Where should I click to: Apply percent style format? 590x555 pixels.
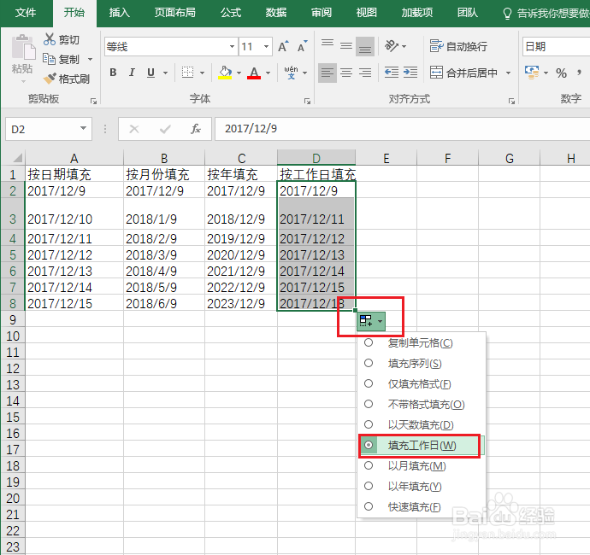coord(561,73)
